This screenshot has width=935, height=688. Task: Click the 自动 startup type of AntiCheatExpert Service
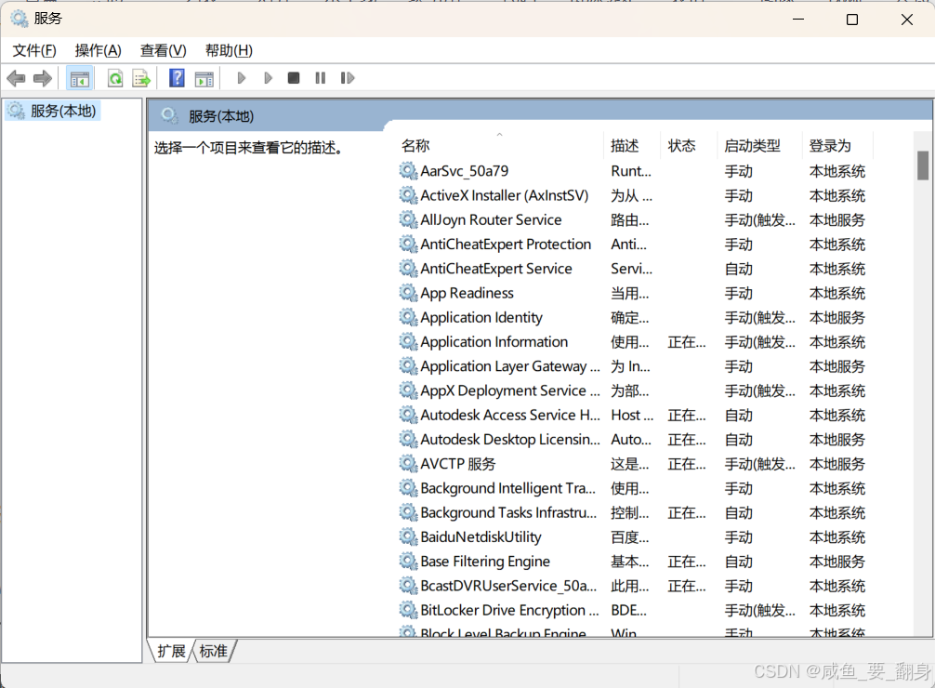[x=738, y=269]
